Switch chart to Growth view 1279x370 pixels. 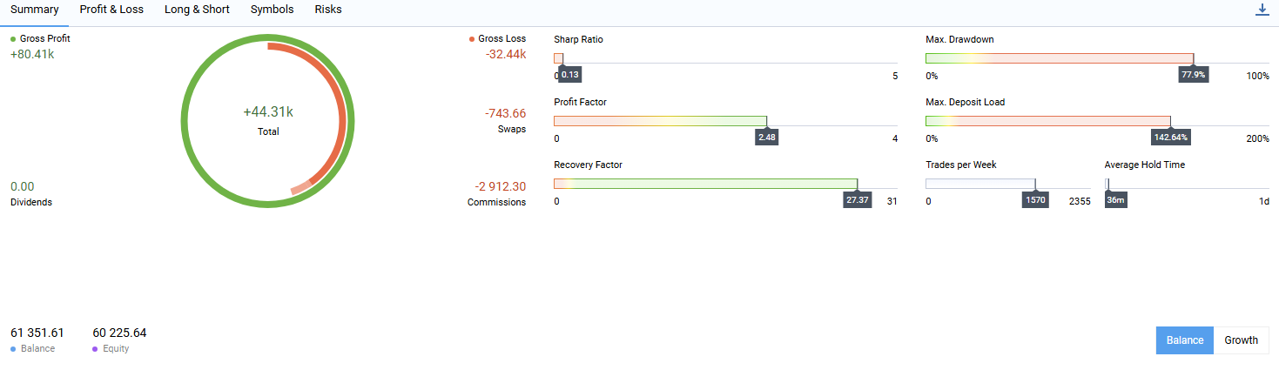click(1241, 340)
